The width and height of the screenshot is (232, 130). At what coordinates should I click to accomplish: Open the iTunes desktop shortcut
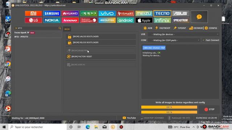(x=8, y=80)
